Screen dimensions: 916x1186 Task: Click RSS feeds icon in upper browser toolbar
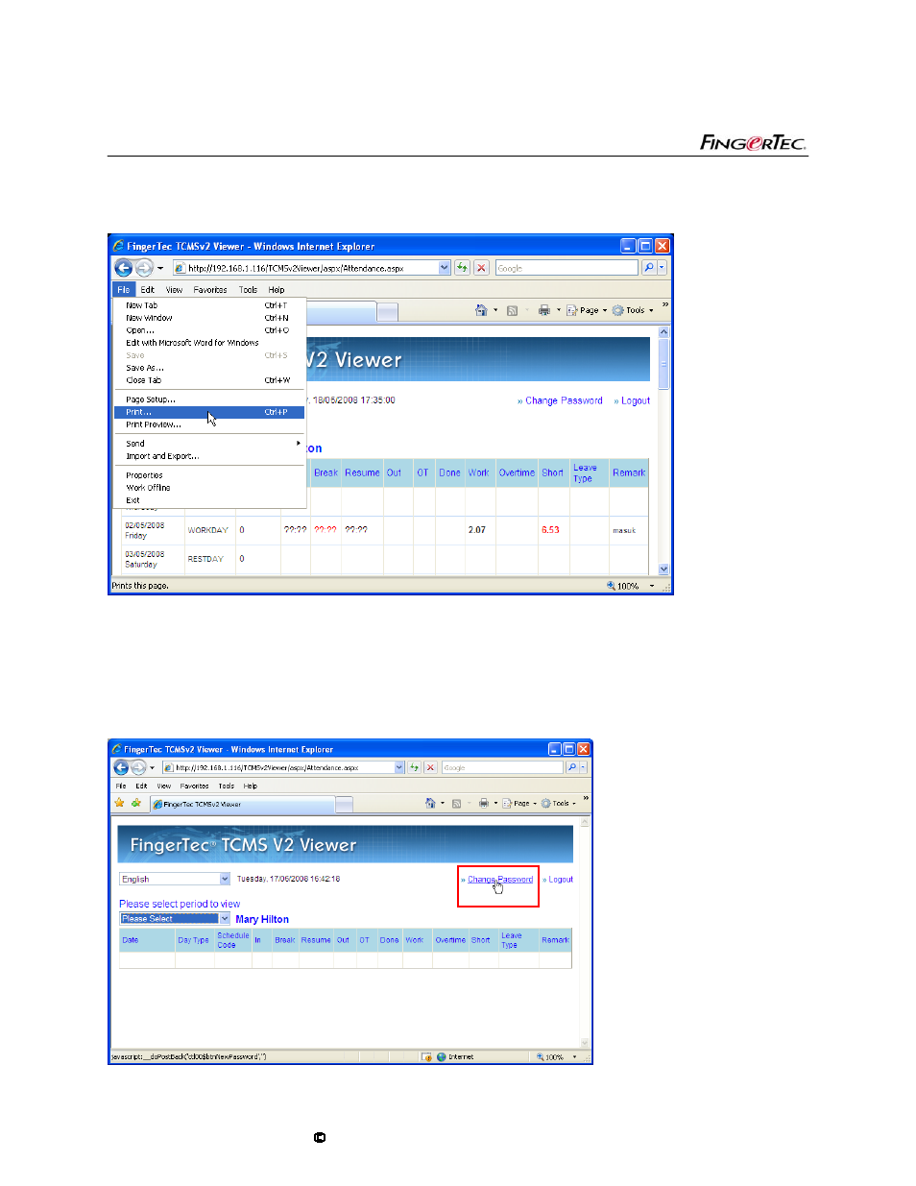(x=512, y=310)
